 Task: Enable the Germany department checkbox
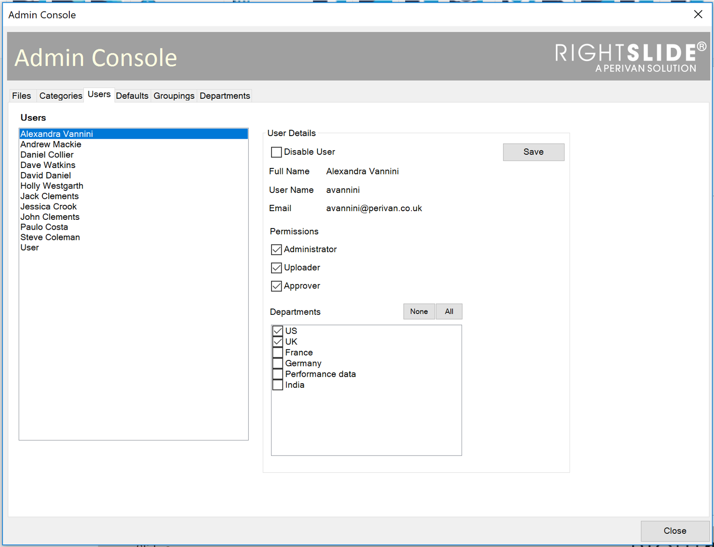pos(277,363)
